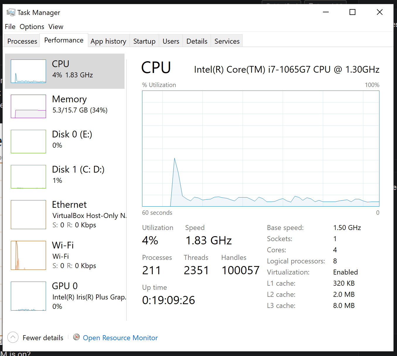Switch to the App history tab
Viewport: 397px width, 356px height.
pyautogui.click(x=108, y=41)
